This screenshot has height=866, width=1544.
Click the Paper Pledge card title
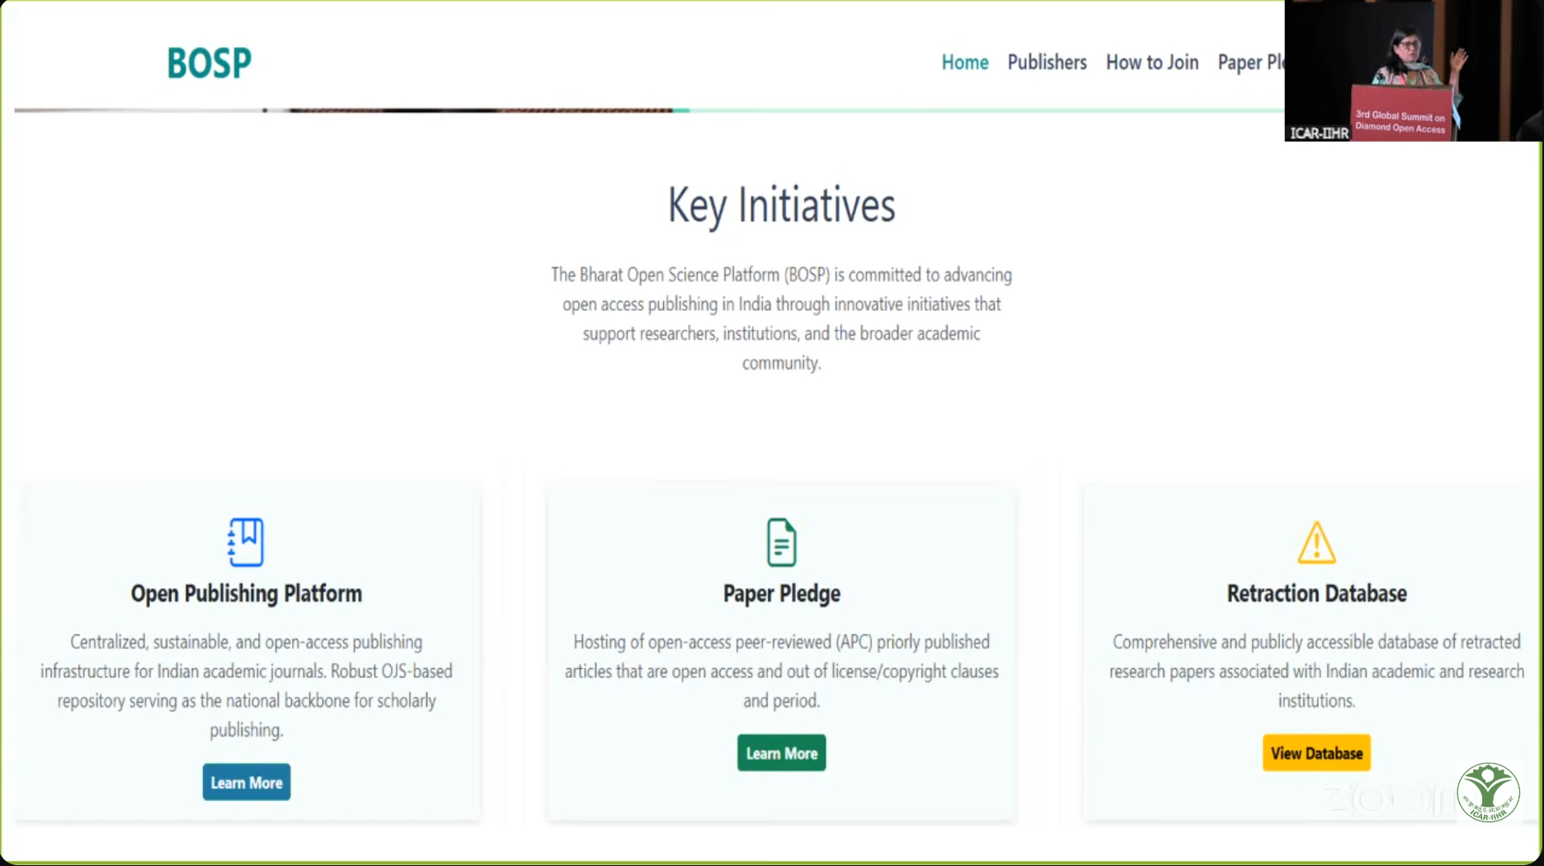[x=781, y=594]
